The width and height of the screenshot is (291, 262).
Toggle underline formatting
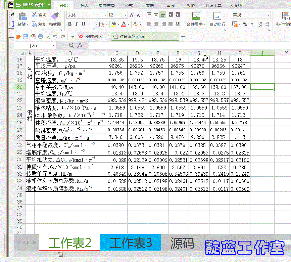click(x=83, y=25)
